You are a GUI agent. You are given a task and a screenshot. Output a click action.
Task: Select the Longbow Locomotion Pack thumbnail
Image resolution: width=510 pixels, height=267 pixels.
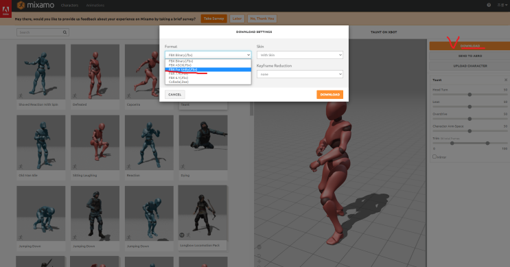click(x=202, y=213)
